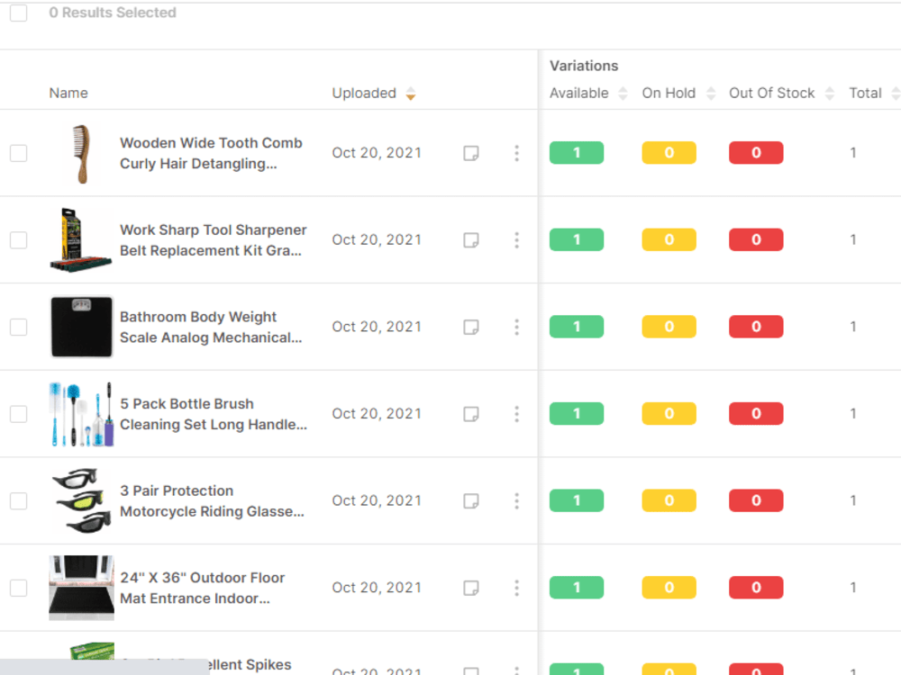This screenshot has width=901, height=675.
Task: Check the Work Sharp Tool Sharpener row
Action: pyautogui.click(x=18, y=240)
